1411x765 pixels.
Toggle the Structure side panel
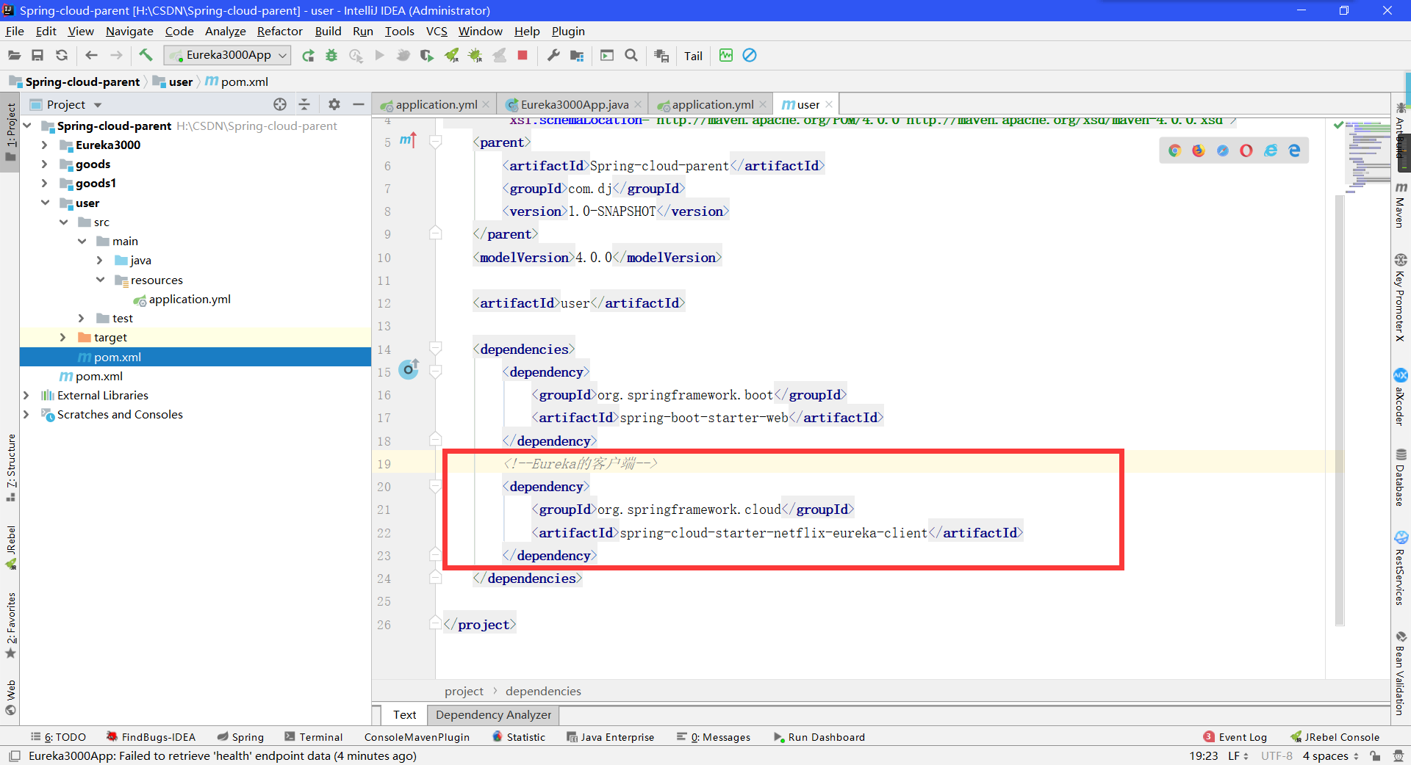10,468
